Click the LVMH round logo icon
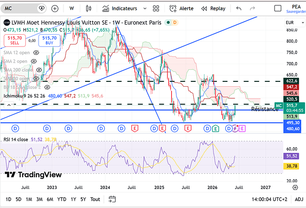 tap(7, 23)
